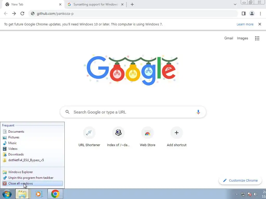The height and width of the screenshot is (199, 266).
Task: Open the Gmail link
Action: 229,38
